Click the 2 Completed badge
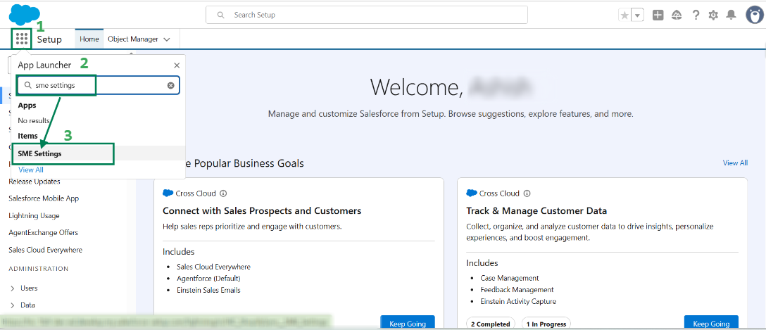 [491, 324]
